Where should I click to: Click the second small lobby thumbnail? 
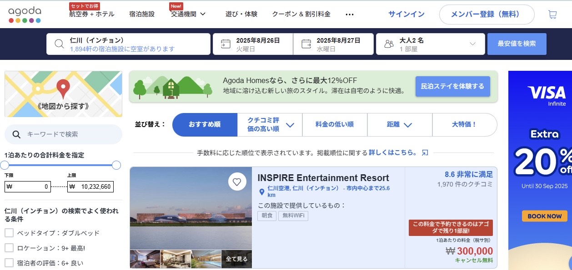[176, 259]
